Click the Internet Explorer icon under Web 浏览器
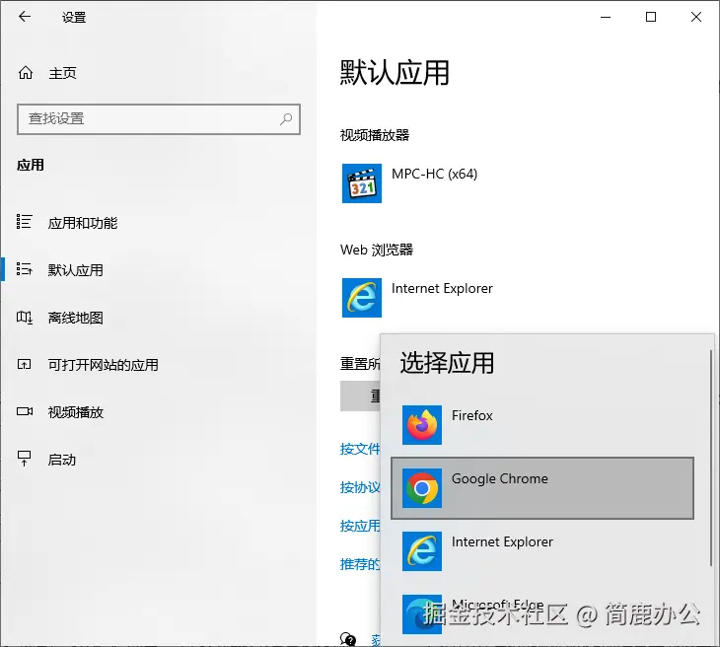Image resolution: width=720 pixels, height=647 pixels. tap(362, 298)
